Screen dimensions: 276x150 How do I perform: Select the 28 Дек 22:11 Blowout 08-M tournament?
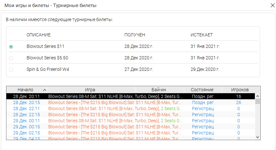130,109
